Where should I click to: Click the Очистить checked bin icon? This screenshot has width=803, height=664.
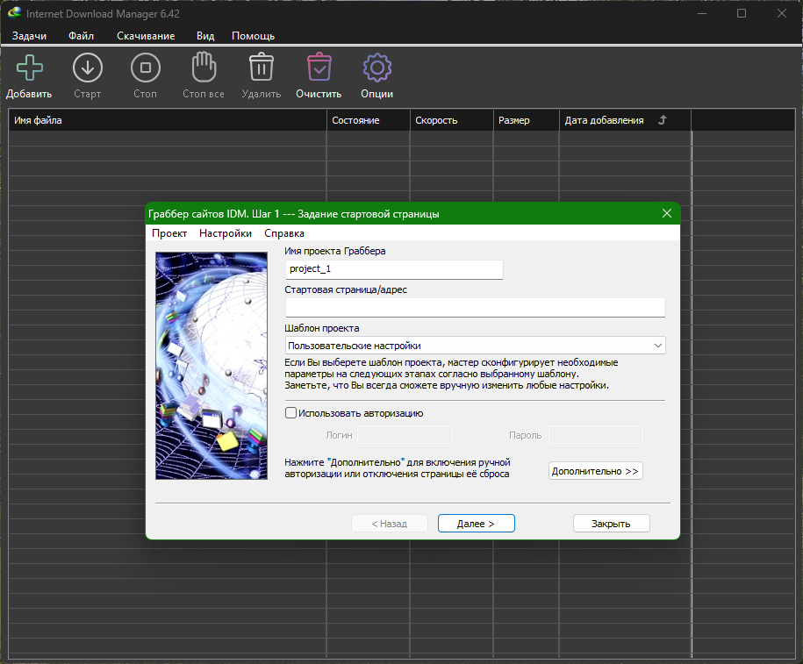click(x=319, y=67)
